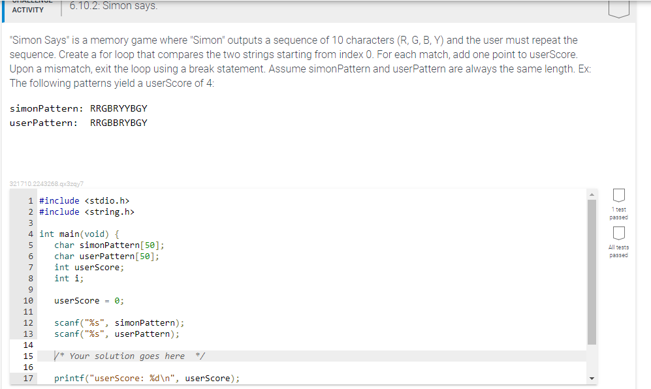Click the '6.10.2: Simon says.' title
This screenshot has width=651, height=389.
pos(114,6)
